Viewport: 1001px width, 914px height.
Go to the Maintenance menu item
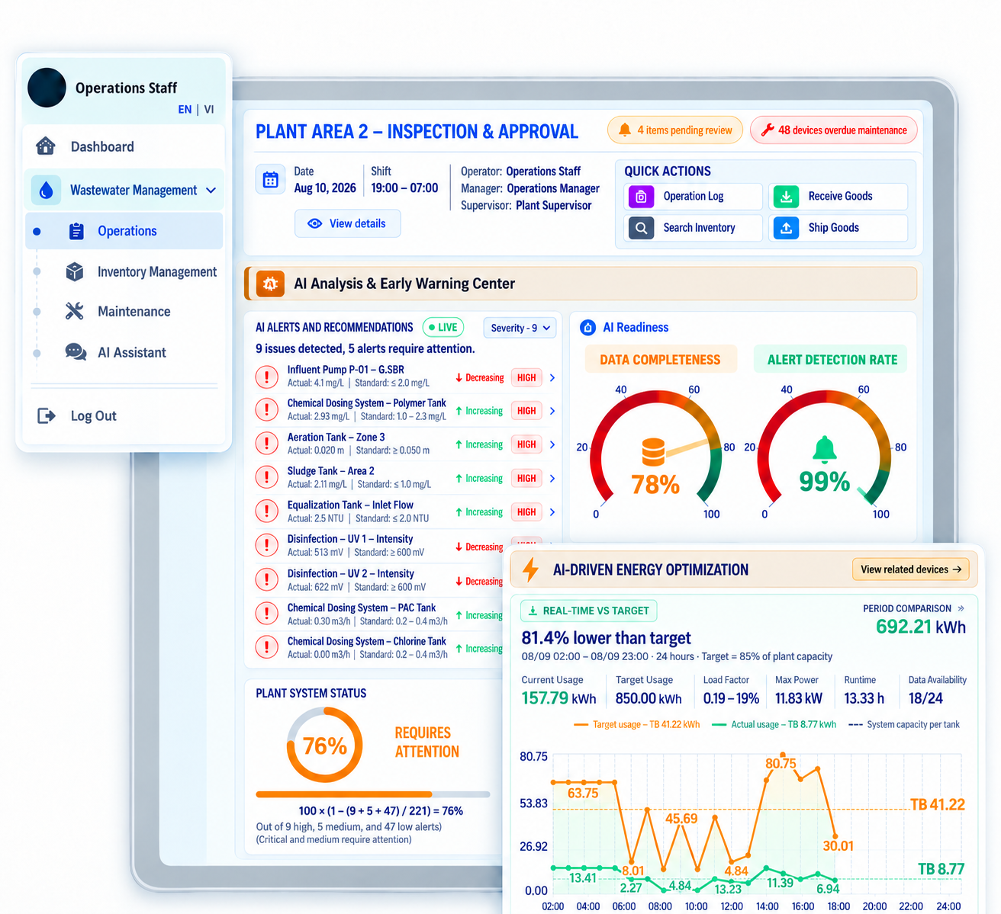[x=124, y=311]
